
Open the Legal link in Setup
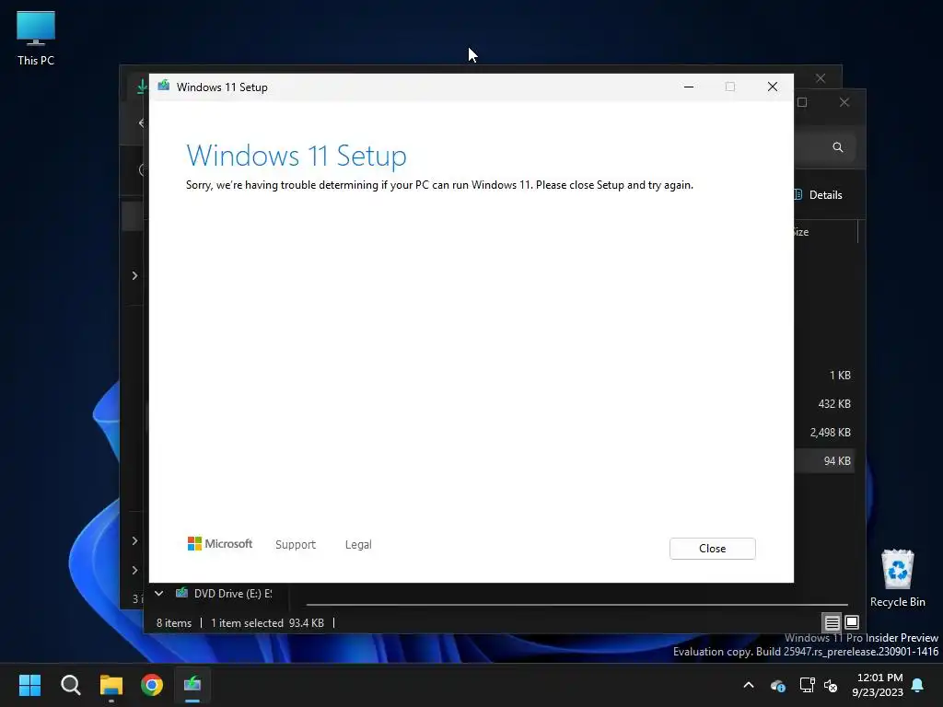[358, 545]
